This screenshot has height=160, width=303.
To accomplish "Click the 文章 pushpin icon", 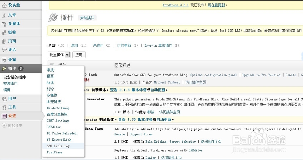I will point(4,15).
